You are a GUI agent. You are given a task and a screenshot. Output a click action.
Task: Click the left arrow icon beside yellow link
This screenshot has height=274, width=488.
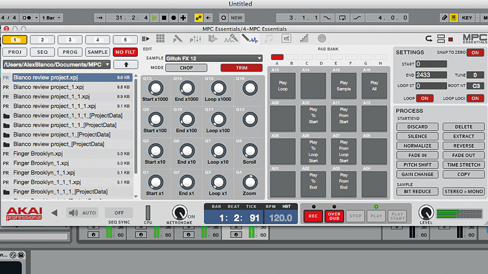tap(208, 18)
